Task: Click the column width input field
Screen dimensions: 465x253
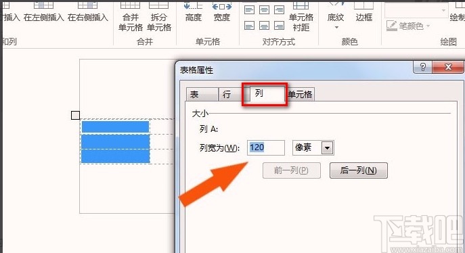Action: [x=266, y=147]
